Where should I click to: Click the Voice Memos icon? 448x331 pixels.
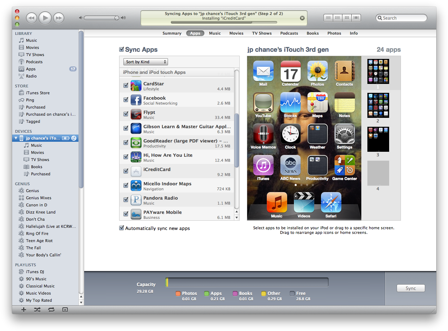tap(263, 134)
